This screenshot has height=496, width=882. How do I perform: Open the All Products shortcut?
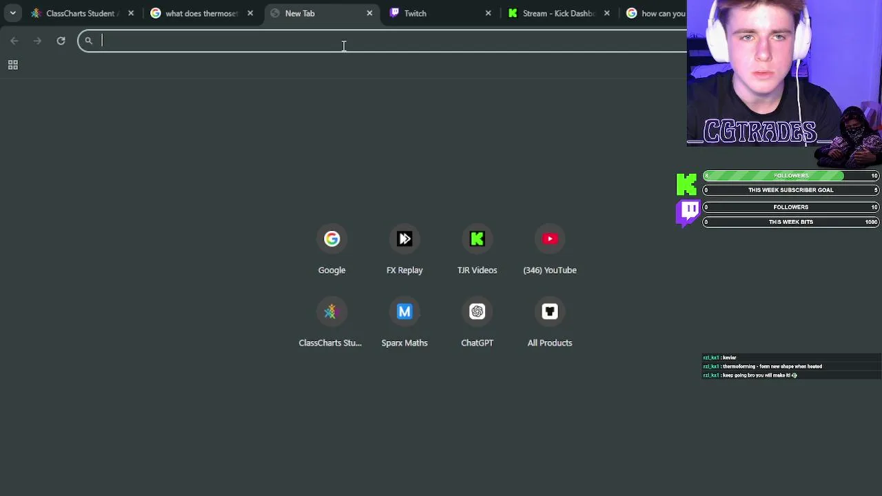[550, 322]
